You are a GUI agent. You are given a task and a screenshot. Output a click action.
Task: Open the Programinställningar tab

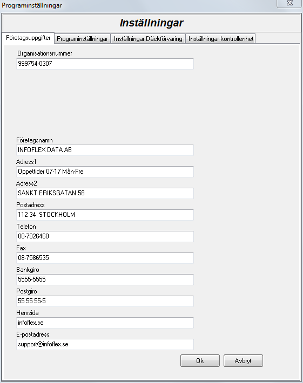(x=82, y=39)
